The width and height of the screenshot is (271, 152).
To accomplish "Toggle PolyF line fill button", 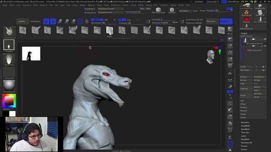I will (230, 130).
